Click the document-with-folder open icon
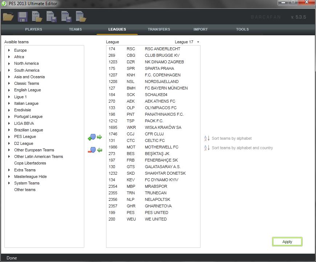 tap(37, 16)
